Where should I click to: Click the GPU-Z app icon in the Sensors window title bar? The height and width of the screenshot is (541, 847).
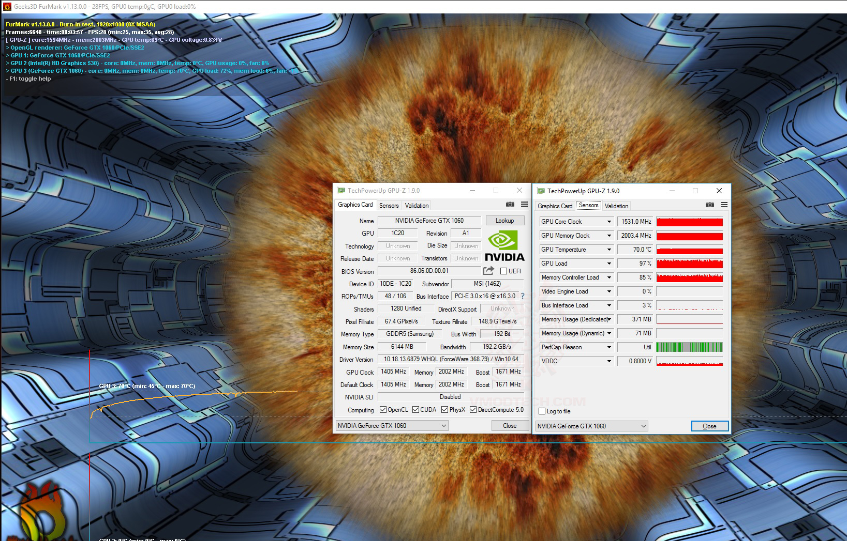[x=541, y=191]
